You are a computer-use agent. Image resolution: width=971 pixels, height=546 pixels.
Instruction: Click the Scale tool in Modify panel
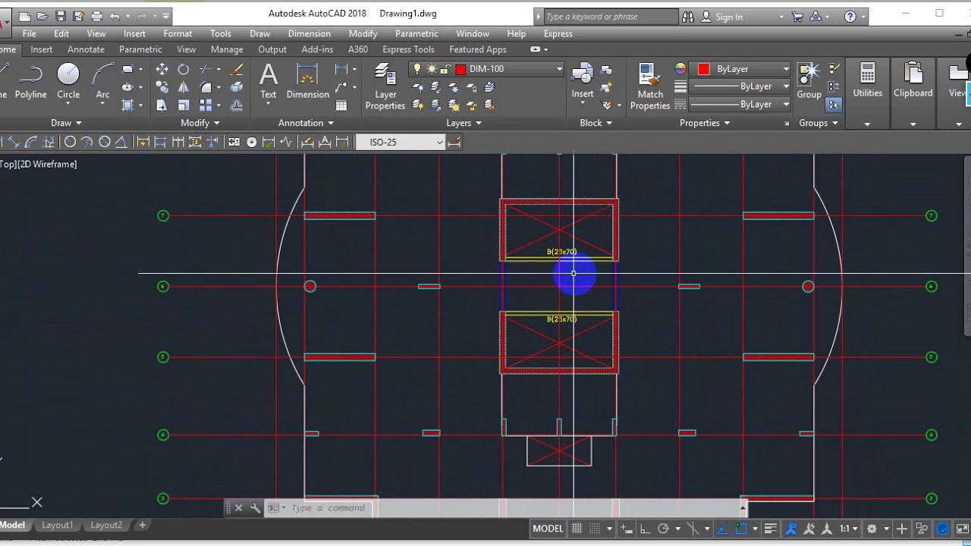point(183,105)
